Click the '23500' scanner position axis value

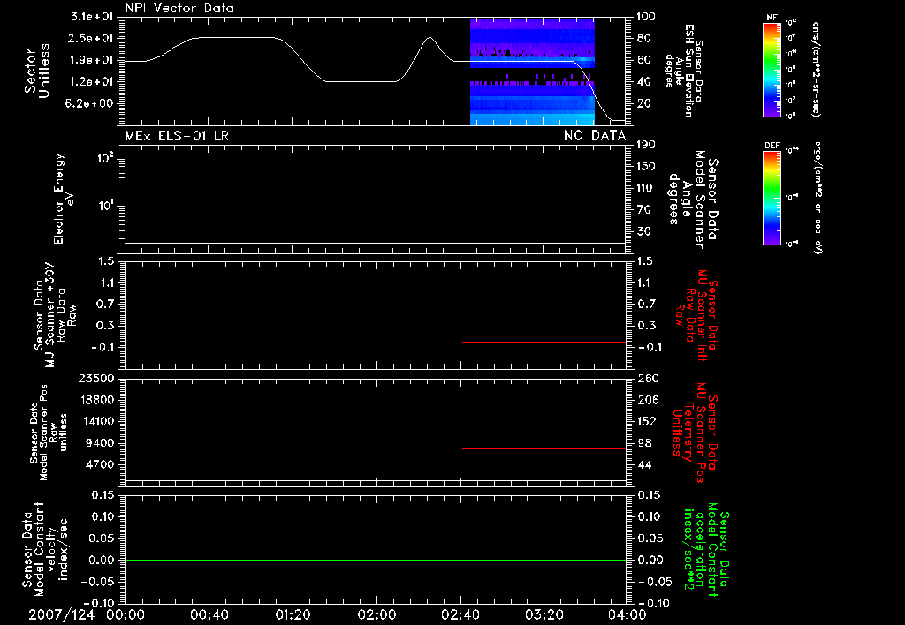[x=95, y=378]
